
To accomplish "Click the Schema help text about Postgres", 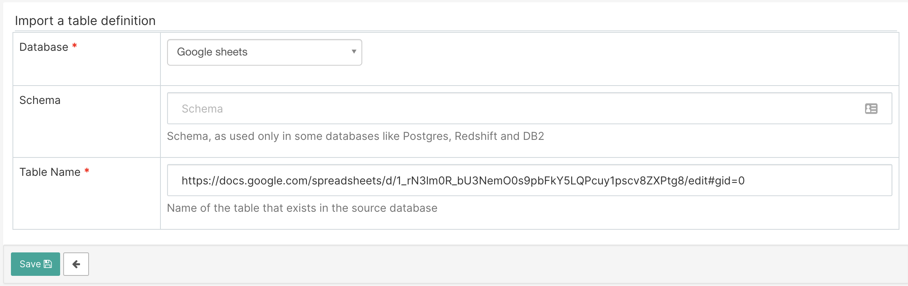I will click(355, 136).
